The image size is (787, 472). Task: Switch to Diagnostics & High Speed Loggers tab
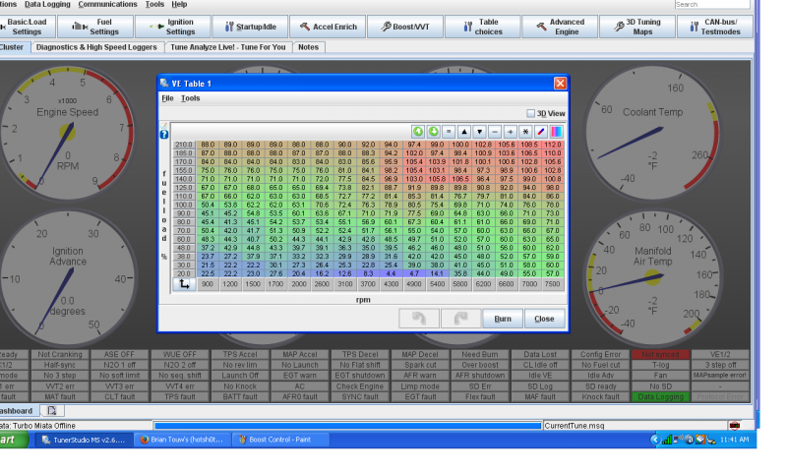click(96, 47)
